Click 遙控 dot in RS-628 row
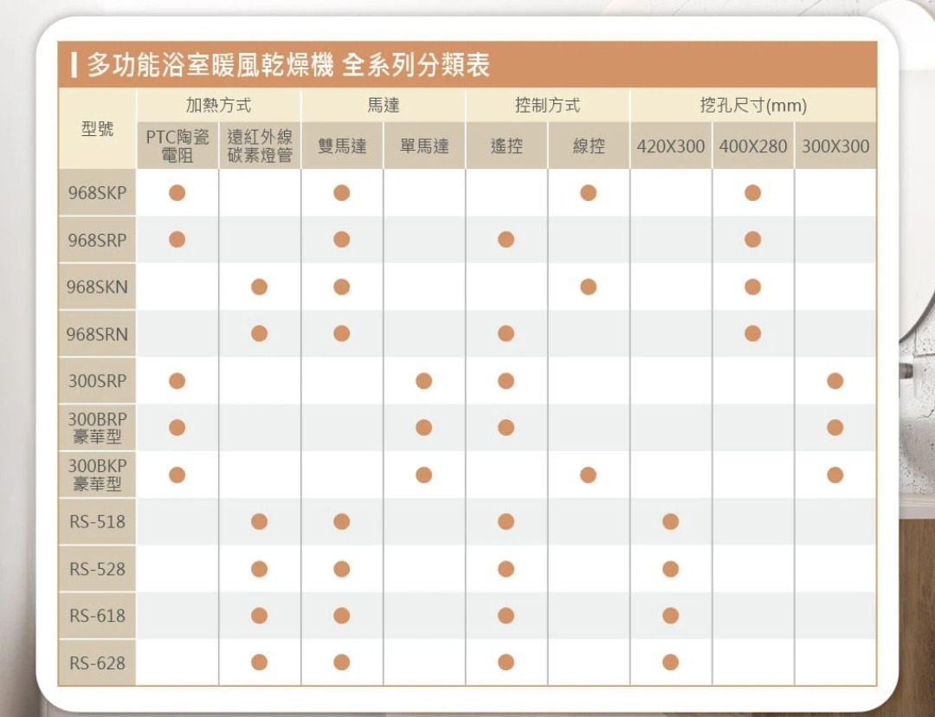Screen dimensions: 935x717 pyautogui.click(x=506, y=662)
